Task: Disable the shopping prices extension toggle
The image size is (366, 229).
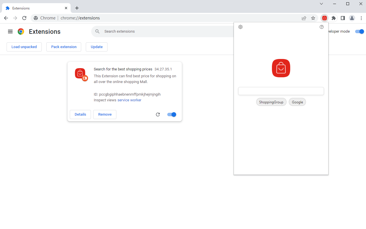Action: (x=172, y=114)
